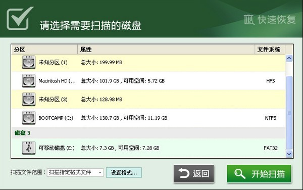The height and width of the screenshot is (190, 303).
Task: Click the disk icon for 未知分区 (1)
Action: [29, 62]
